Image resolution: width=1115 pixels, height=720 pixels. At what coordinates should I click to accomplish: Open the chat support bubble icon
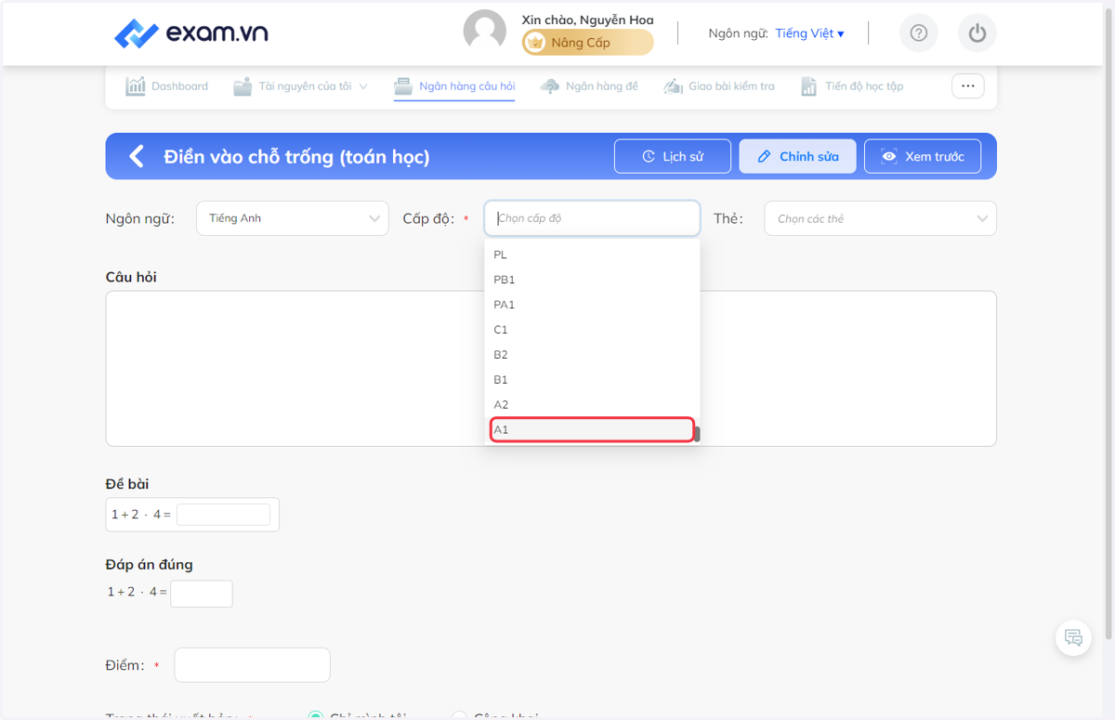pyautogui.click(x=1073, y=637)
